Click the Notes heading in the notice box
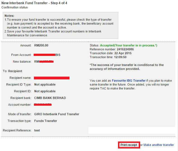This screenshot has width=178, height=151. click(9, 16)
